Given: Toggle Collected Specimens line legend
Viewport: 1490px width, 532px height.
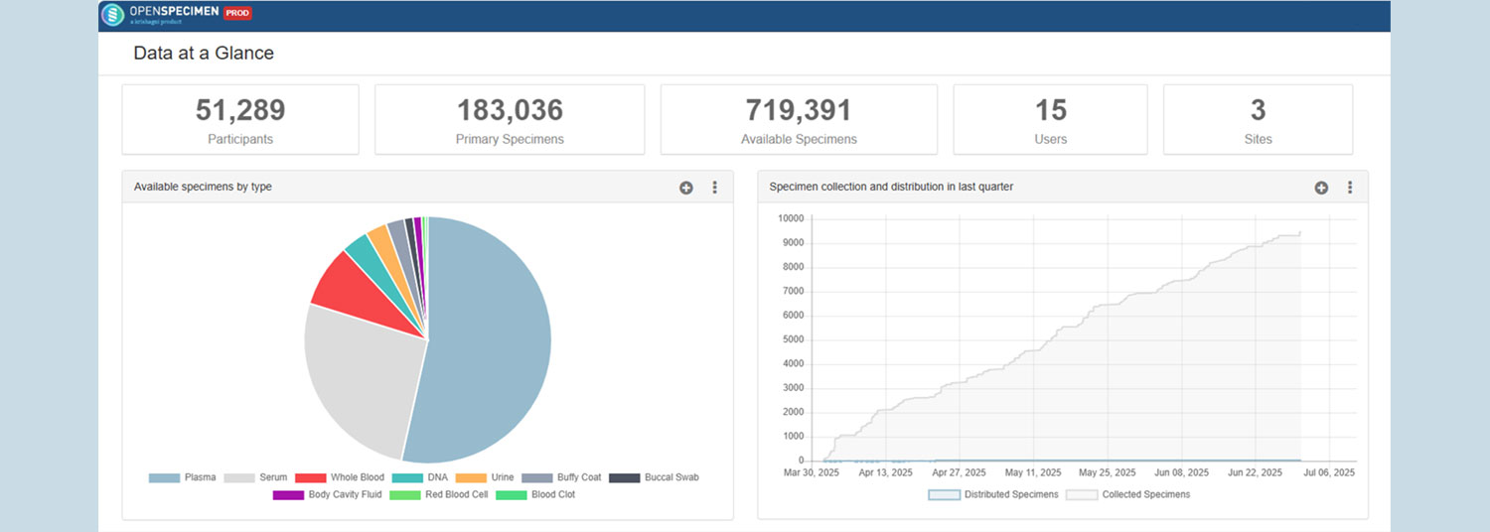Looking at the screenshot, I should click(1127, 494).
